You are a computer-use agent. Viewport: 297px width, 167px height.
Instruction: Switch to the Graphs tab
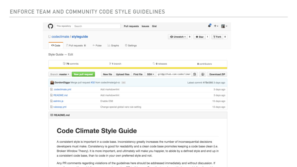[113, 46]
